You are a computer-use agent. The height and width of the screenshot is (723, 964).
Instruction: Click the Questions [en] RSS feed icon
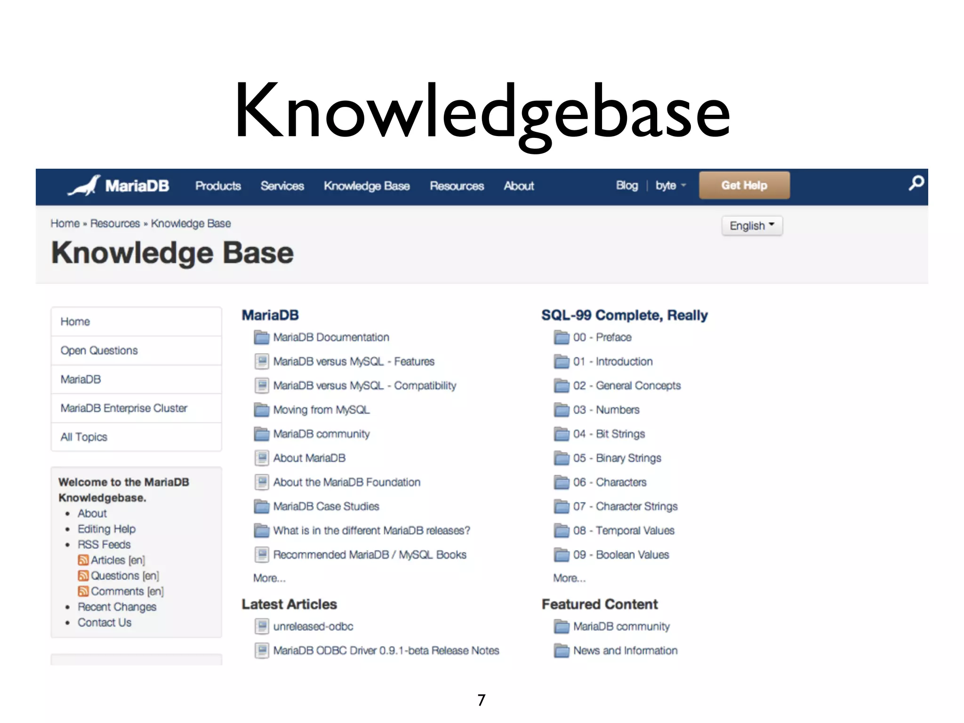[x=83, y=576]
